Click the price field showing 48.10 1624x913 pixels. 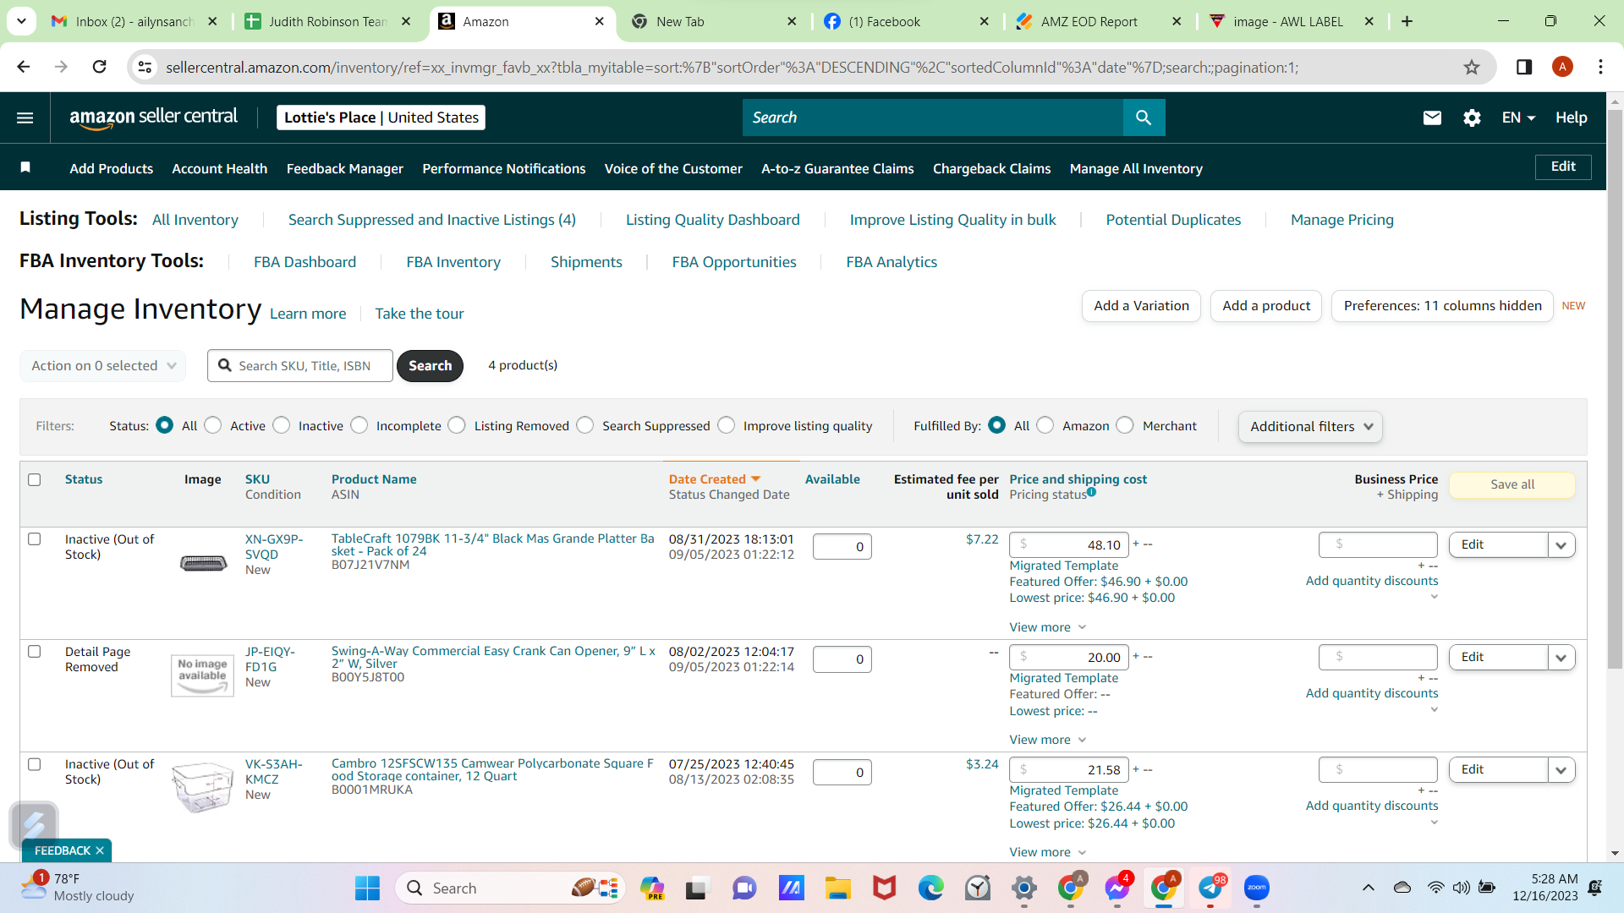pos(1068,545)
